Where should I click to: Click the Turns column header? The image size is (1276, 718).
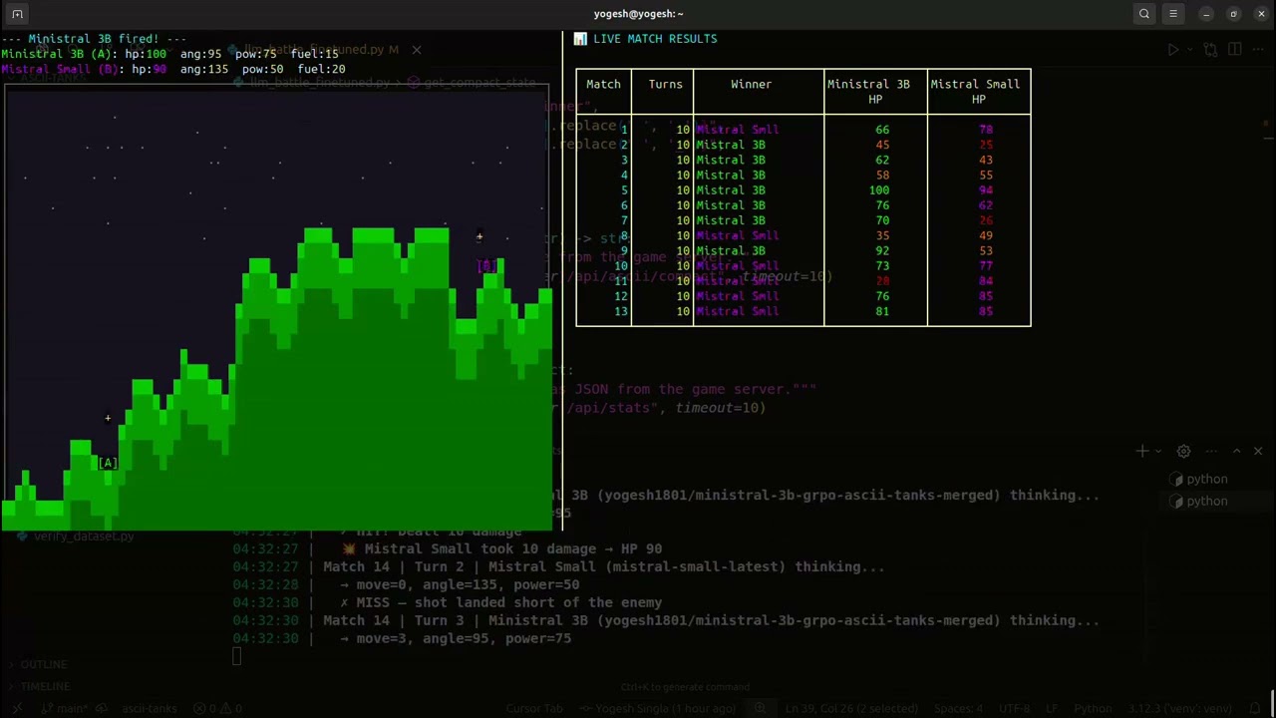point(665,84)
